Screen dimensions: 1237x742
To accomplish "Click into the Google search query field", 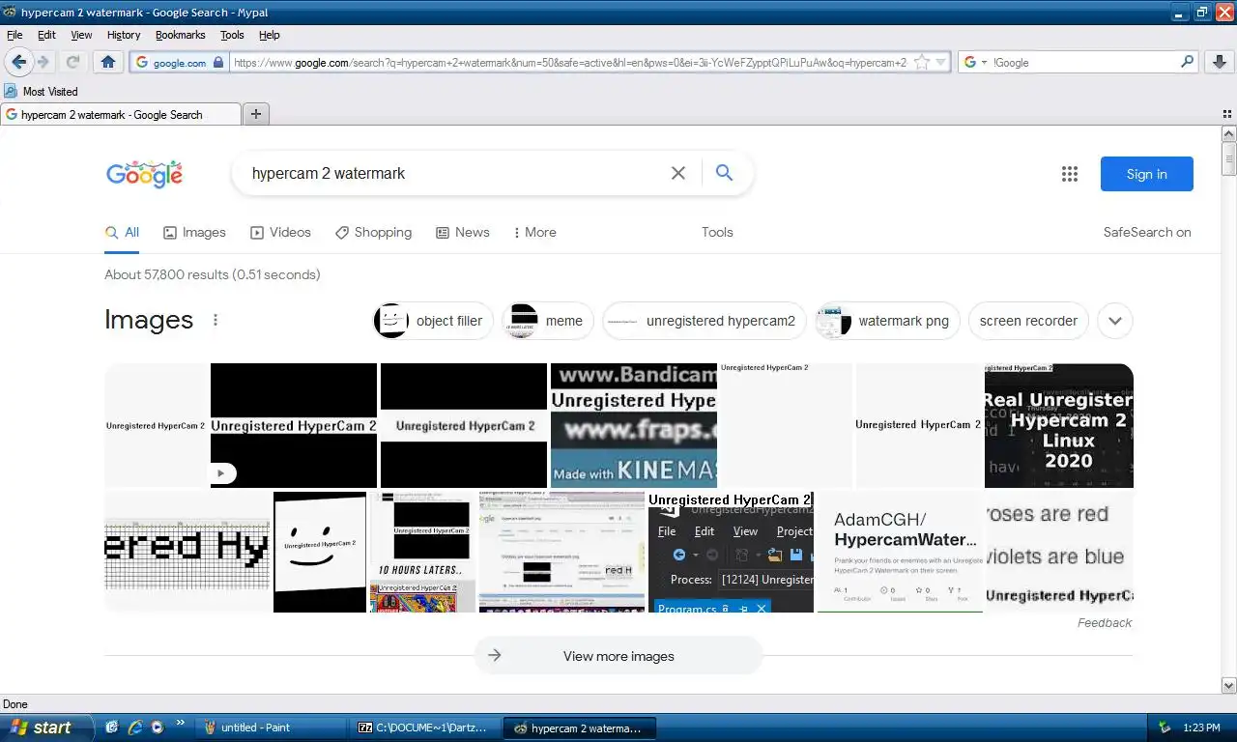I will coord(454,174).
